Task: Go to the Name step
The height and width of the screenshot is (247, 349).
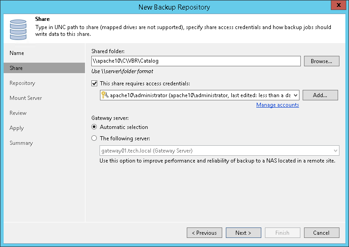Action: pyautogui.click(x=17, y=53)
